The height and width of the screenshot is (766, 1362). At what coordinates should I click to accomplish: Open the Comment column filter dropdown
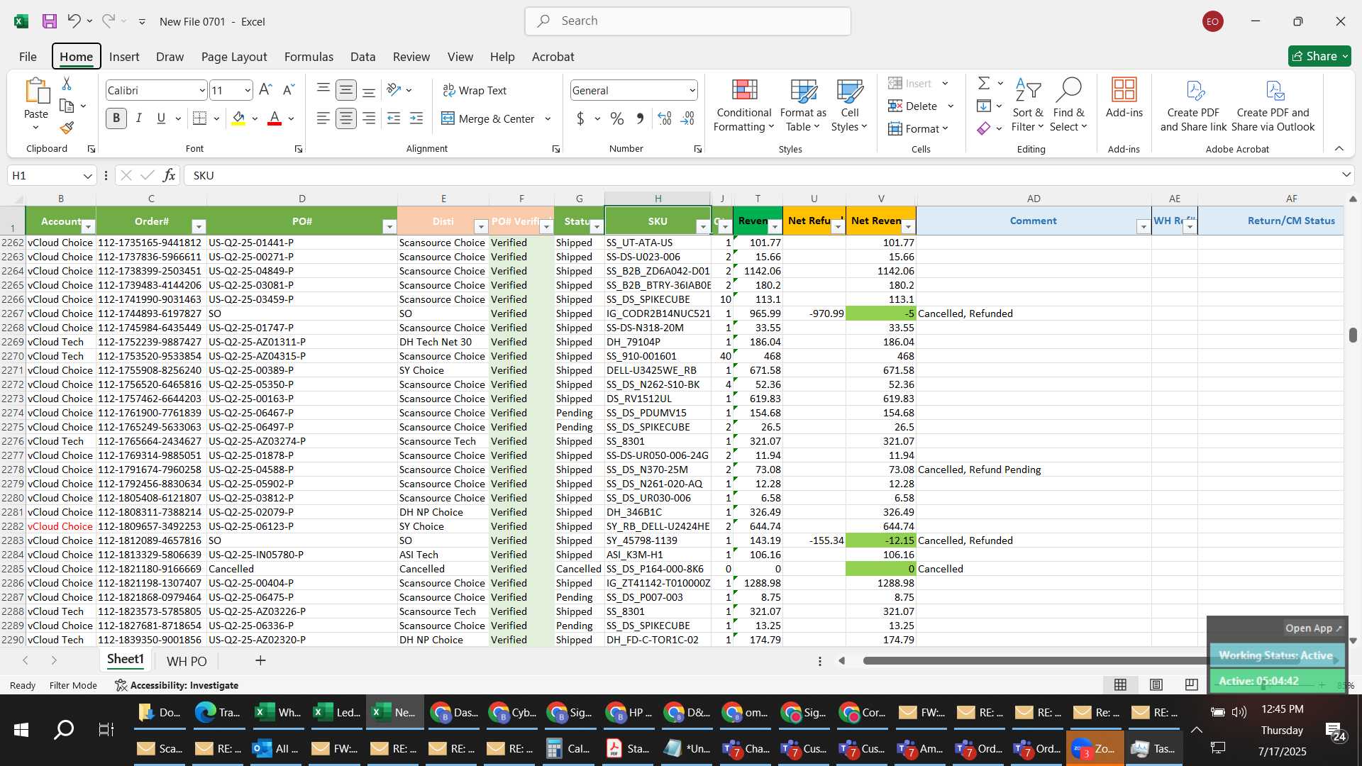pyautogui.click(x=1143, y=227)
